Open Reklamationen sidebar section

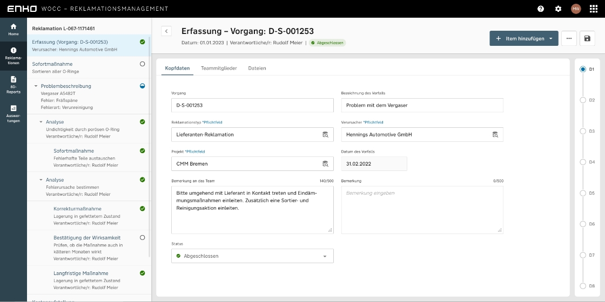(x=14, y=56)
